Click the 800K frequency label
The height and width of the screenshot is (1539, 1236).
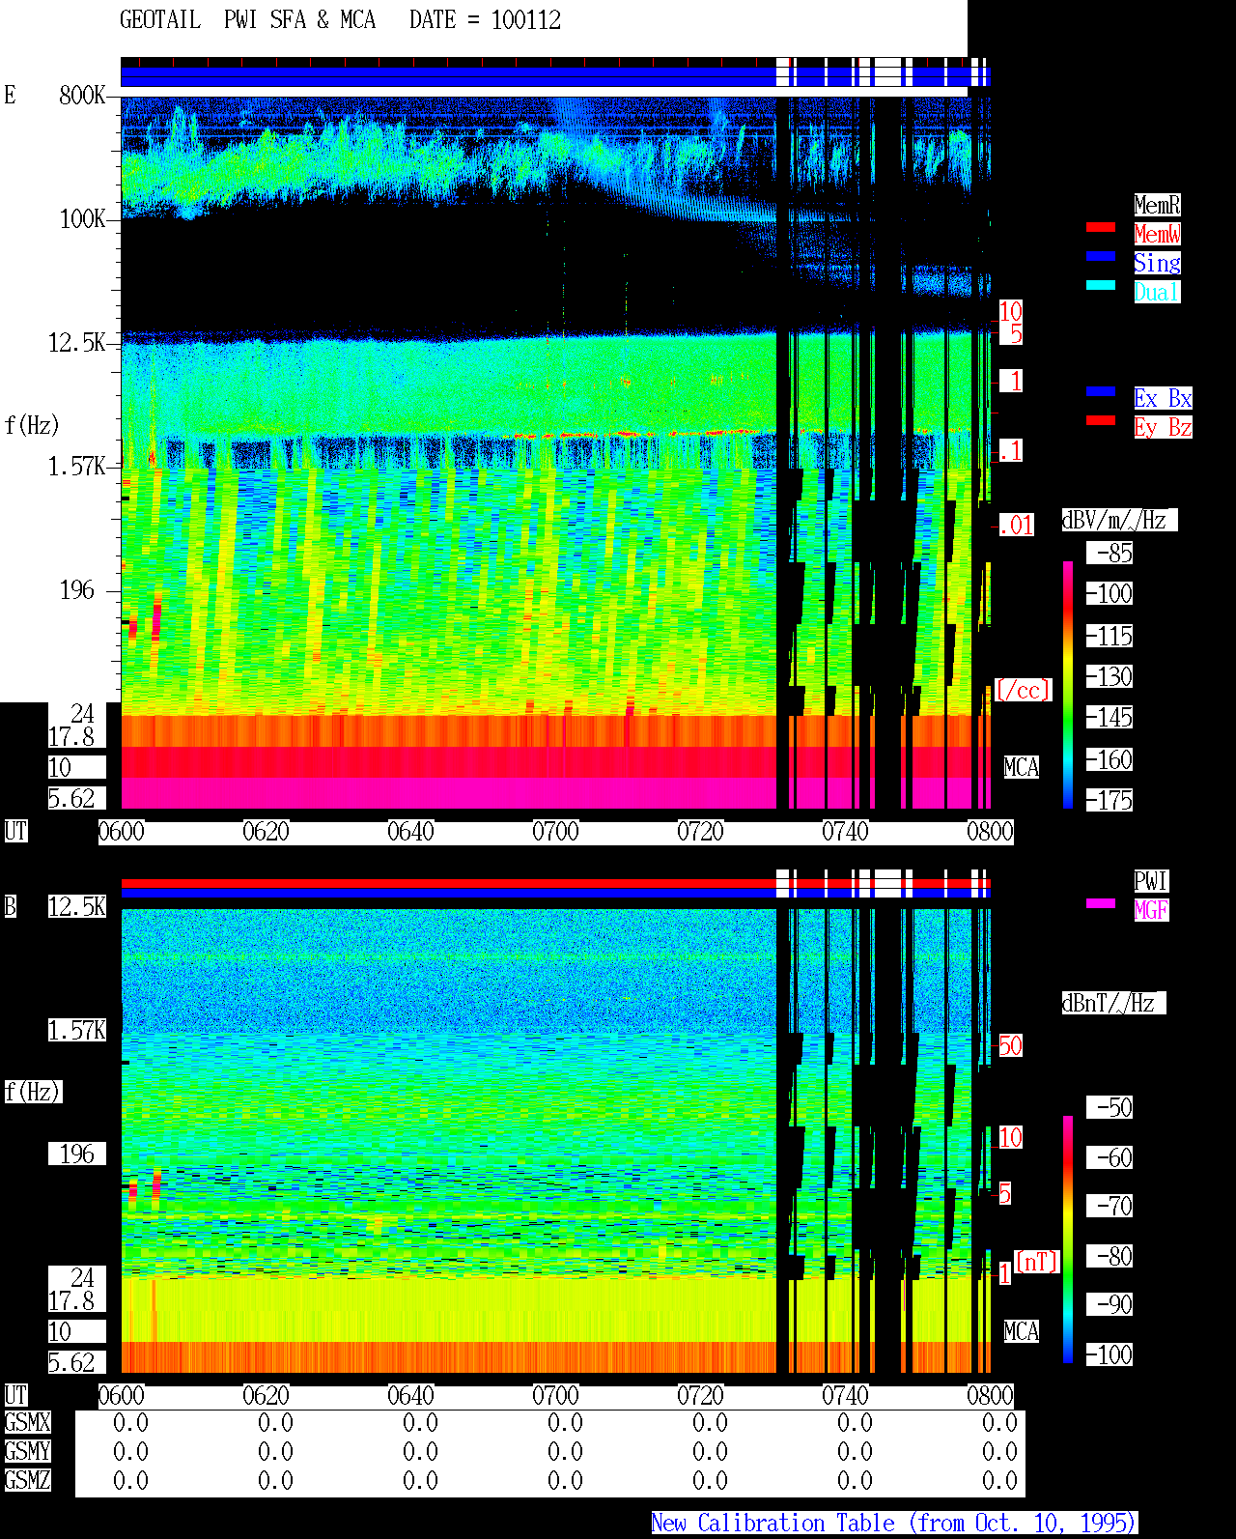82,95
